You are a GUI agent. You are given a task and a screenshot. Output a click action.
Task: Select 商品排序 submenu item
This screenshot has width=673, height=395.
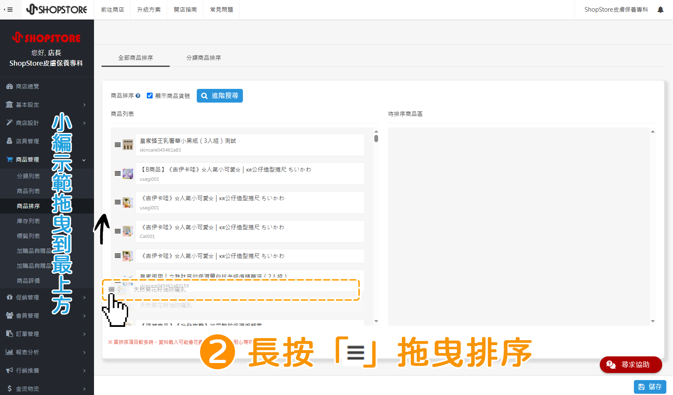pyautogui.click(x=28, y=206)
